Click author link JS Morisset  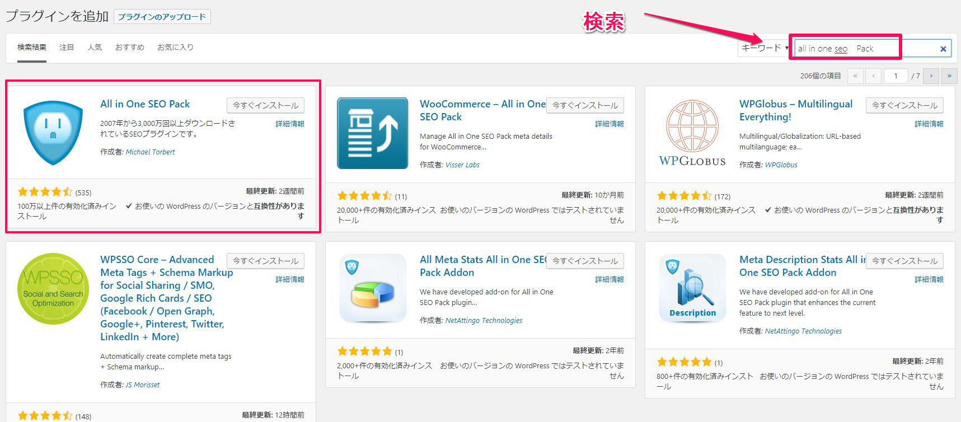[x=142, y=385]
